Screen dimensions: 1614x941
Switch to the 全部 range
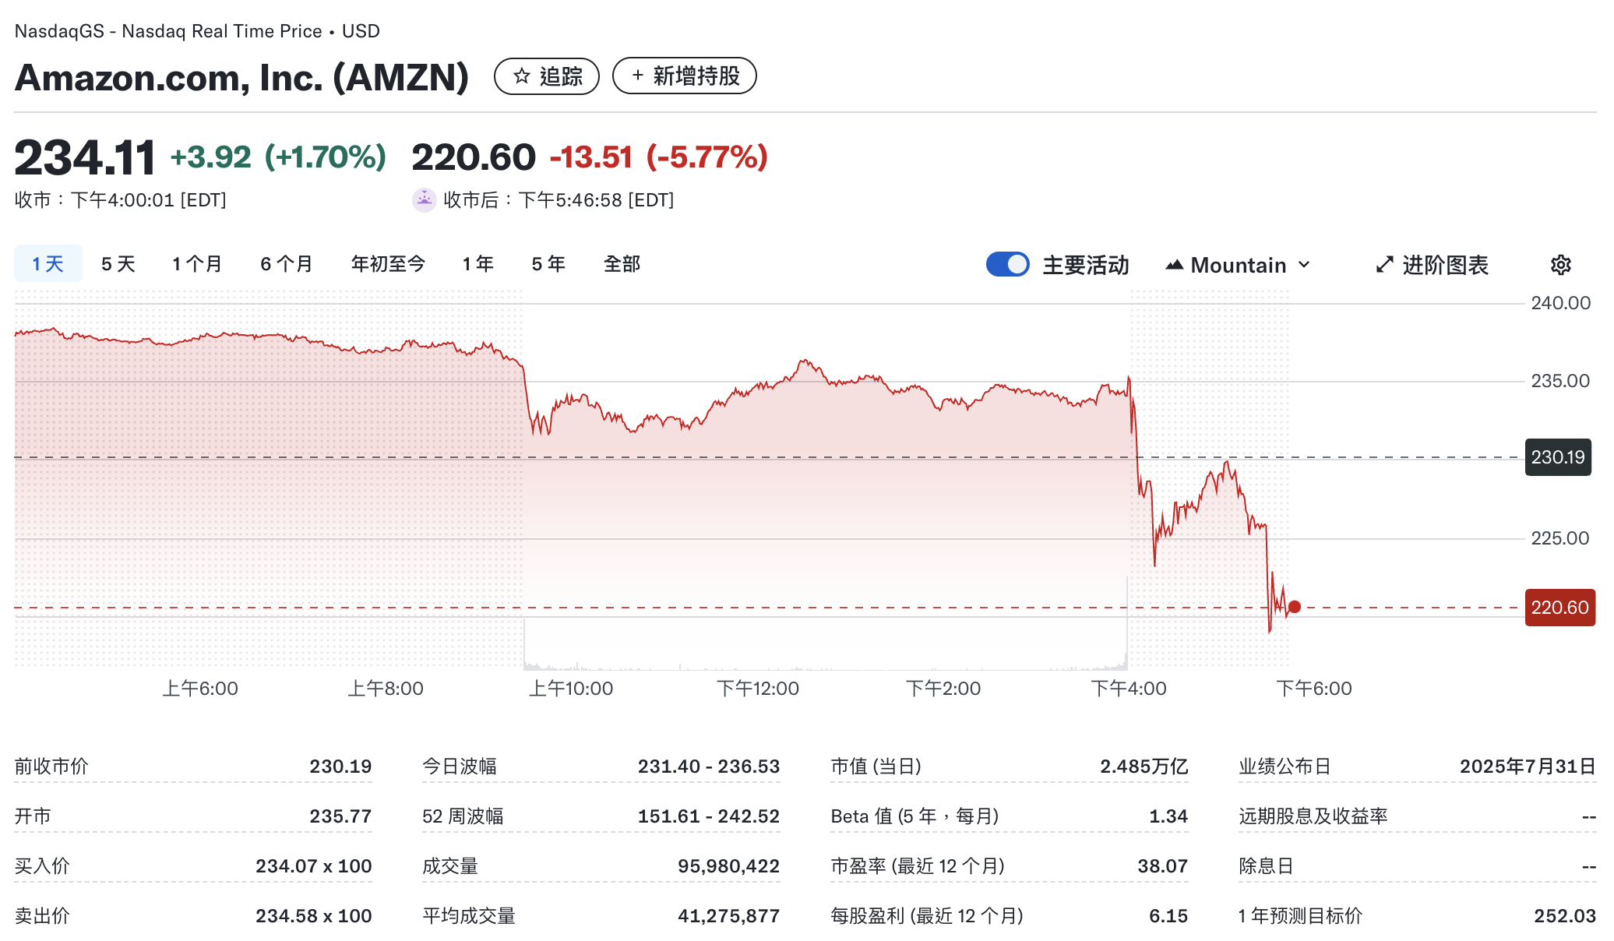(x=622, y=264)
